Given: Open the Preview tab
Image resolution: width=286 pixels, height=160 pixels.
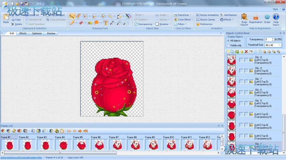Looking at the screenshot, I should (51, 33).
